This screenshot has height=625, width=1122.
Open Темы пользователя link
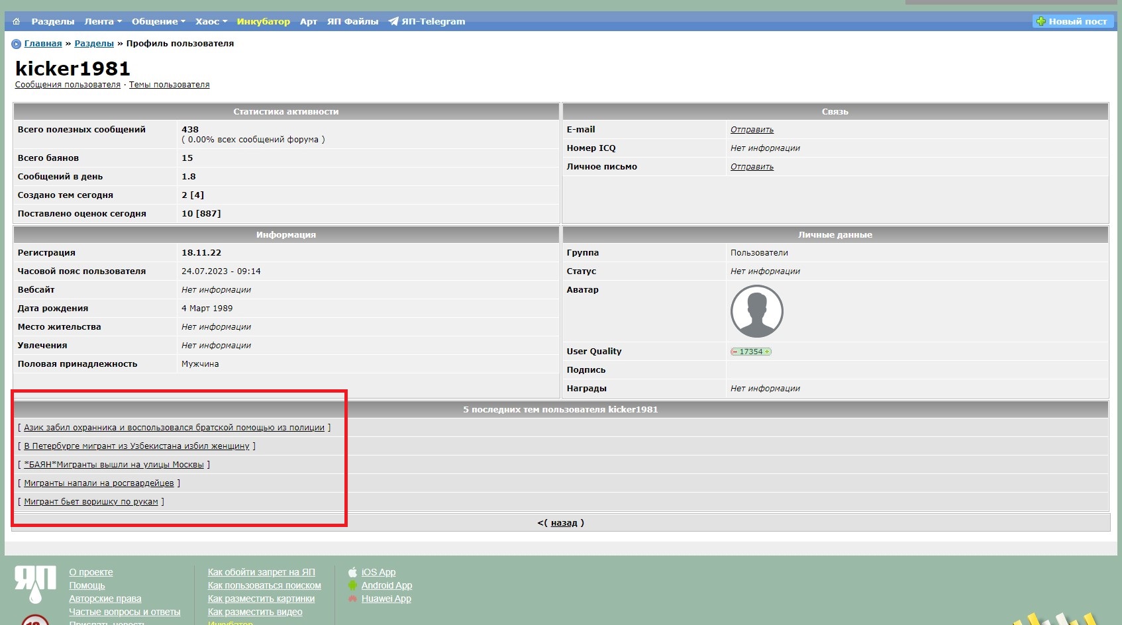pos(169,85)
